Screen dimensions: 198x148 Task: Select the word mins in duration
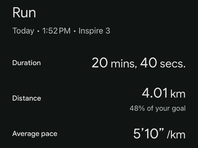pos(123,64)
